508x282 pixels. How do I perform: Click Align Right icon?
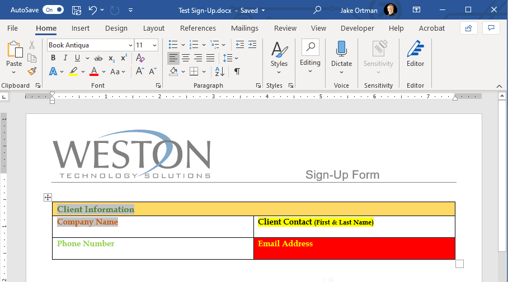[x=198, y=58]
